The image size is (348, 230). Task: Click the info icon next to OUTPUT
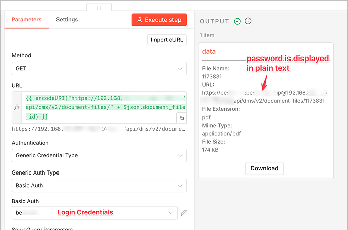[x=248, y=21]
